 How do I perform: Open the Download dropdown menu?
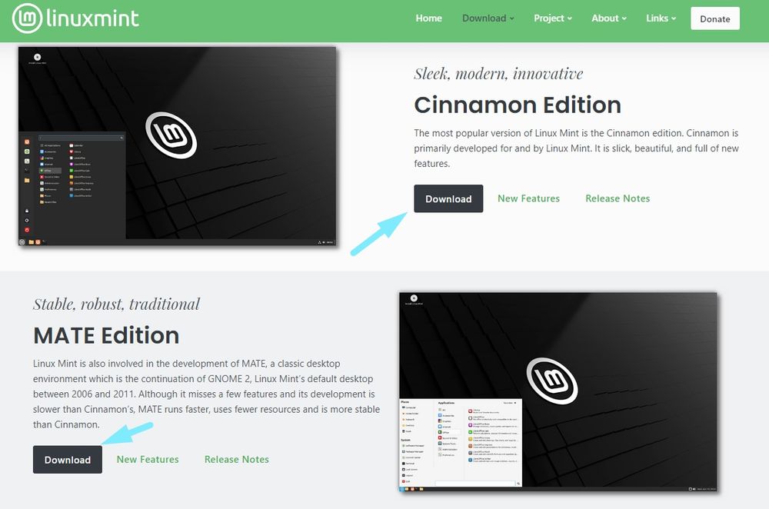pos(487,18)
